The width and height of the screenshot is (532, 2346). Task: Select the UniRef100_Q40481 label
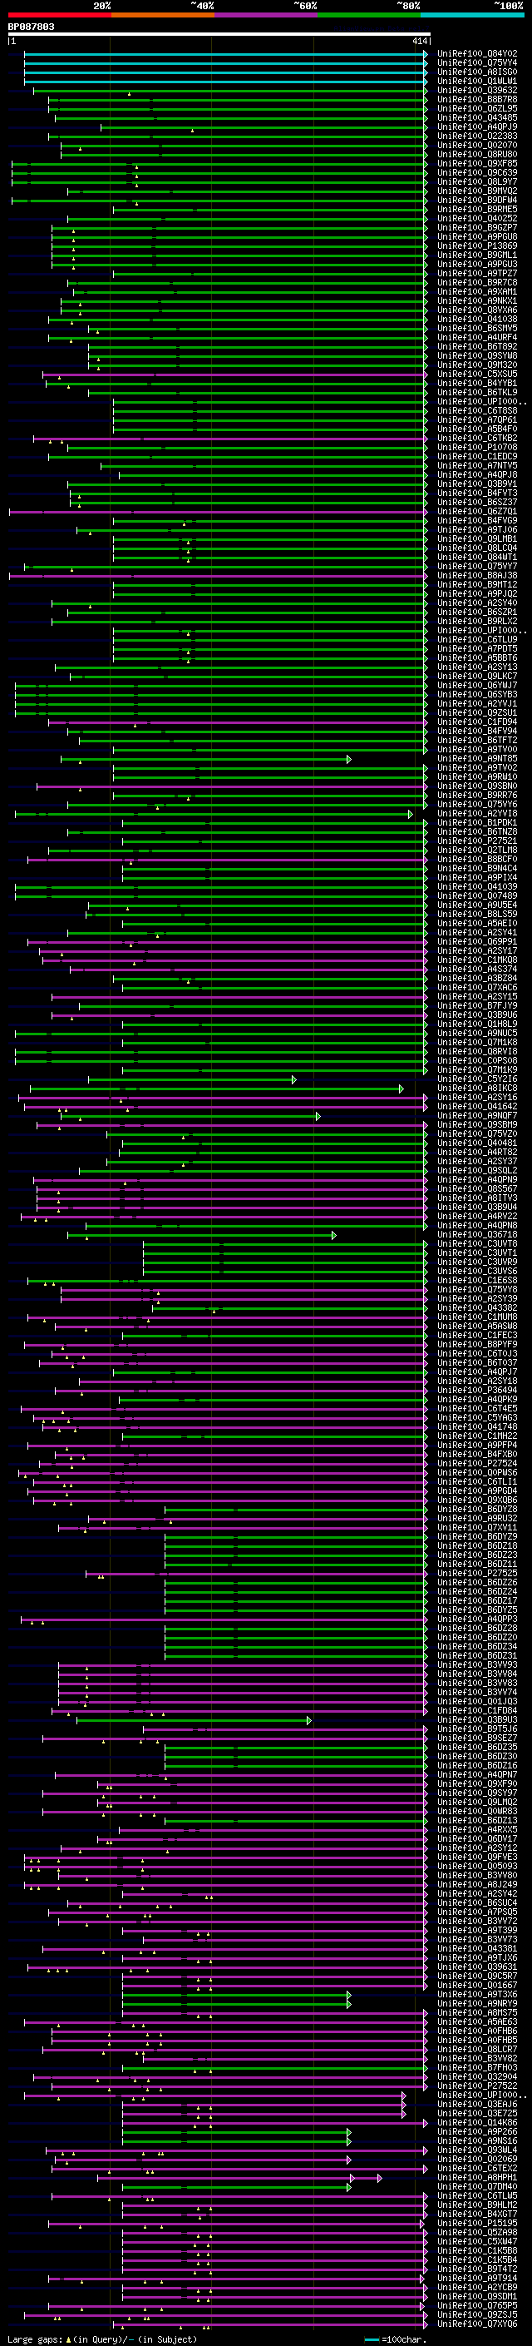click(476, 1143)
